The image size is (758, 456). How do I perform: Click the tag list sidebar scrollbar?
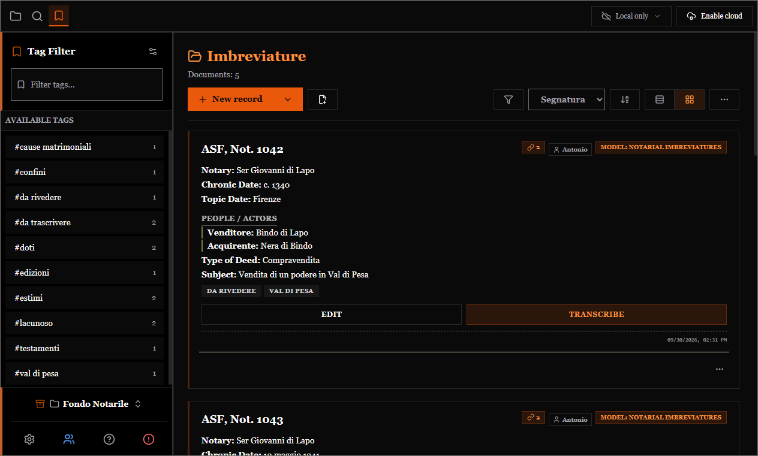(x=170, y=258)
